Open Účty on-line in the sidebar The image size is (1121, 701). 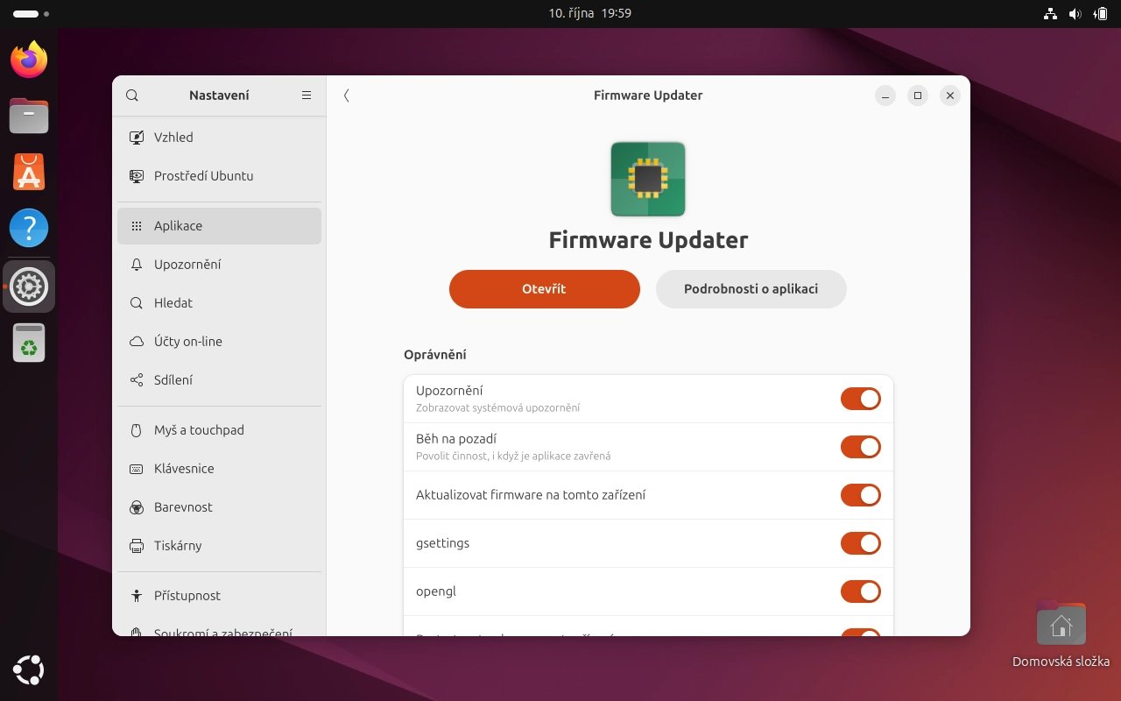click(x=219, y=342)
